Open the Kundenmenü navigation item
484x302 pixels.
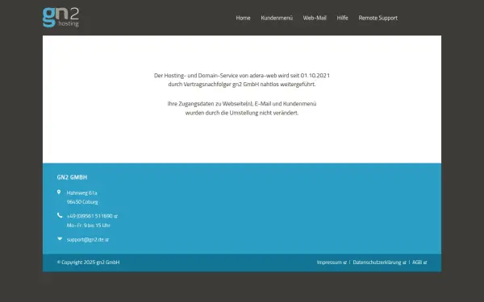[277, 18]
